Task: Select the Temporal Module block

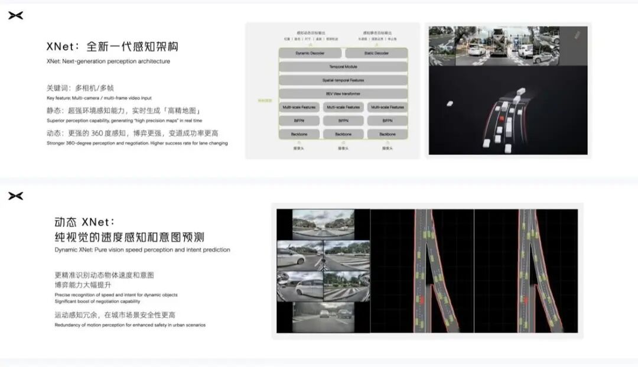Action: coord(343,67)
